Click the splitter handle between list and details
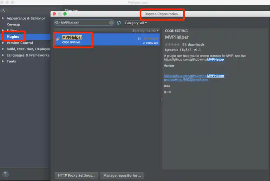This screenshot has width=270, height=181. [x=161, y=99]
